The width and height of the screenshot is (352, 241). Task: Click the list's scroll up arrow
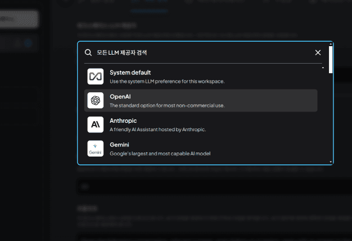pyautogui.click(x=331, y=44)
